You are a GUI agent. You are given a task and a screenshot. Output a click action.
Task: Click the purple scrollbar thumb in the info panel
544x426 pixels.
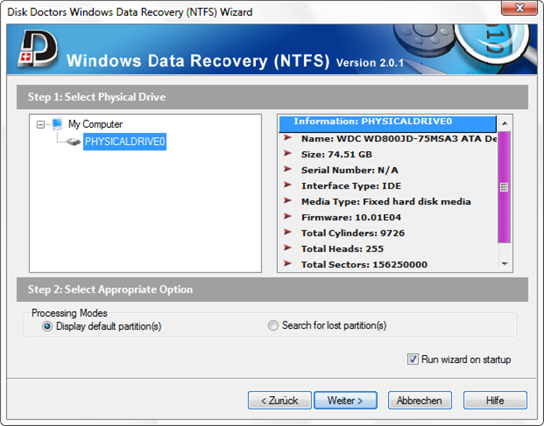click(504, 186)
